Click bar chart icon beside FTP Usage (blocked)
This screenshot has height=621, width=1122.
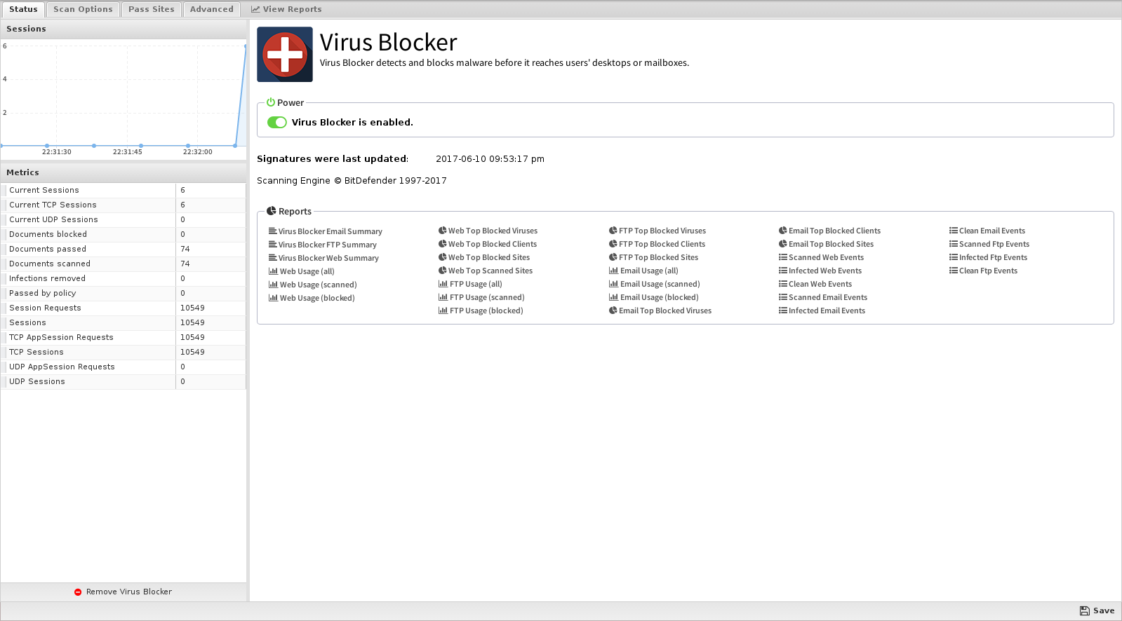tap(443, 310)
